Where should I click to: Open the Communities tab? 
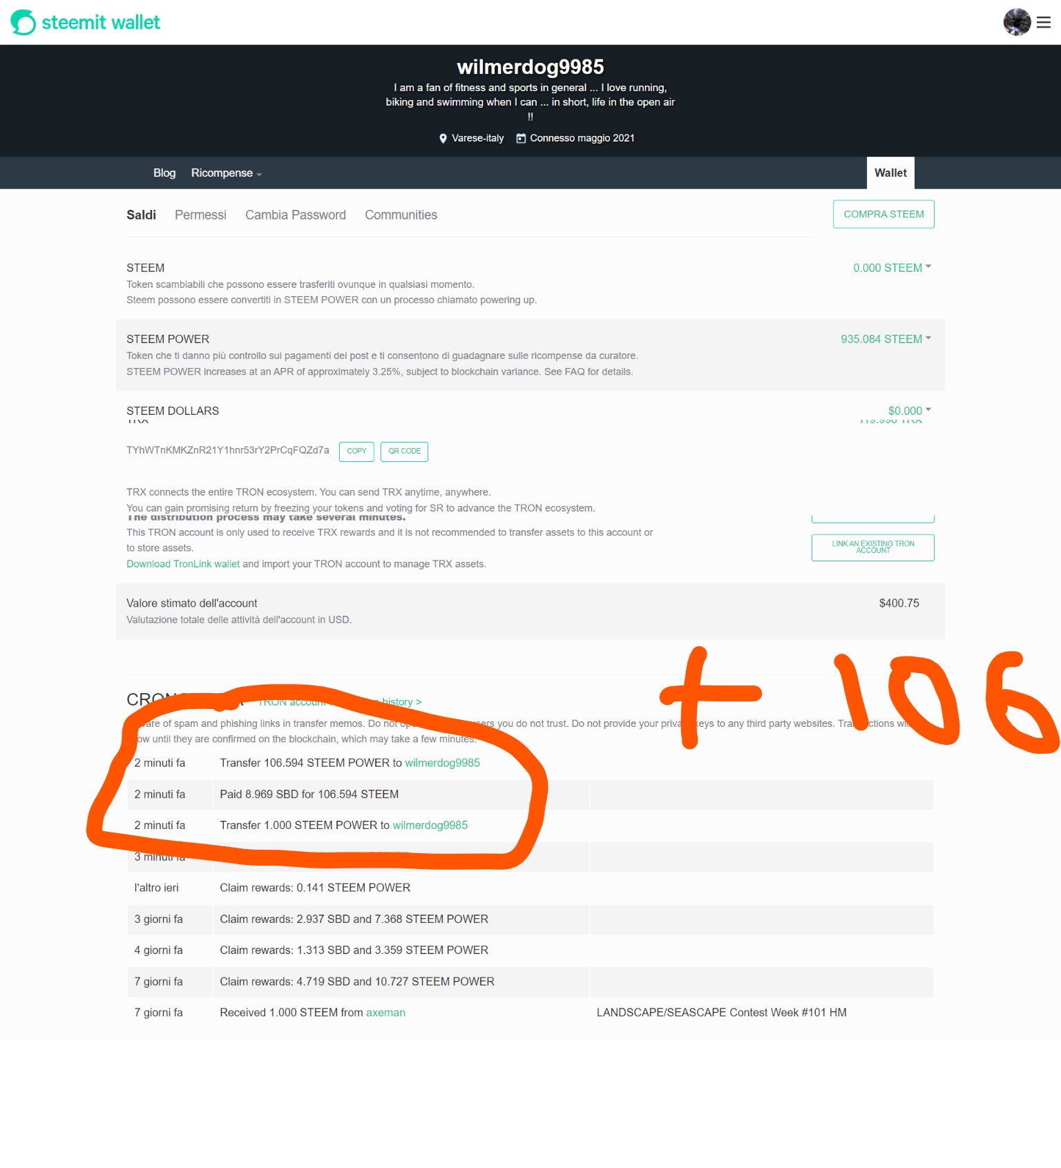click(401, 215)
